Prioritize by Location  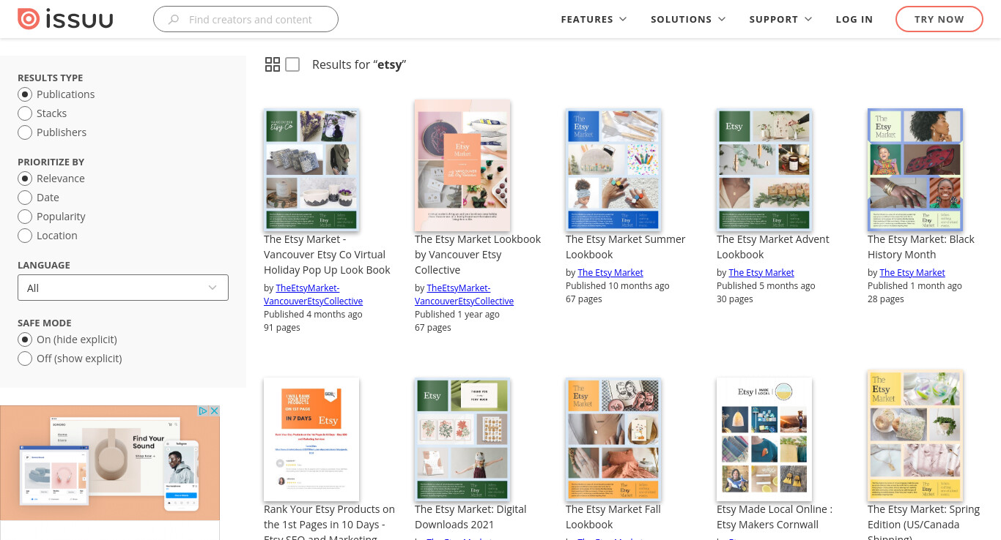click(25, 236)
